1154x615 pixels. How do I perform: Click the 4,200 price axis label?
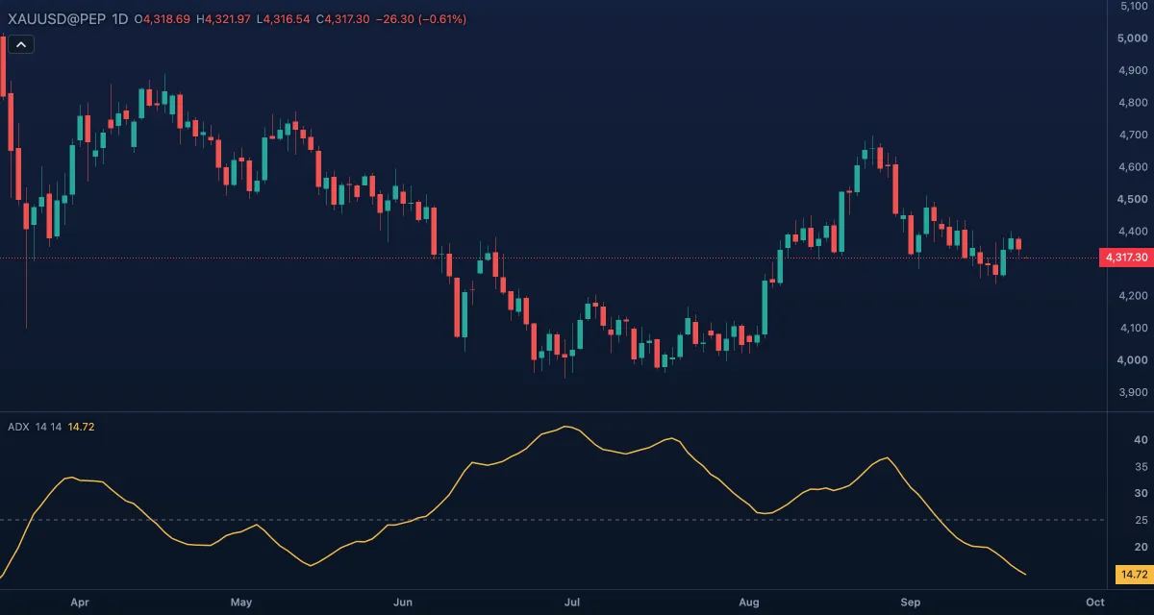[1135, 296]
